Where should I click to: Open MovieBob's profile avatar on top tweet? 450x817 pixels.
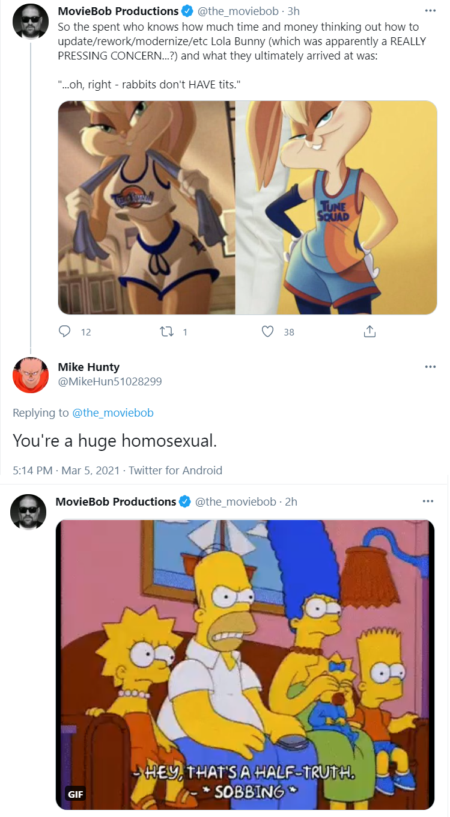30,22
